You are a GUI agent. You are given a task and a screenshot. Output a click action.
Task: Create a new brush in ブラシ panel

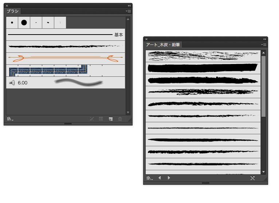tap(111, 119)
